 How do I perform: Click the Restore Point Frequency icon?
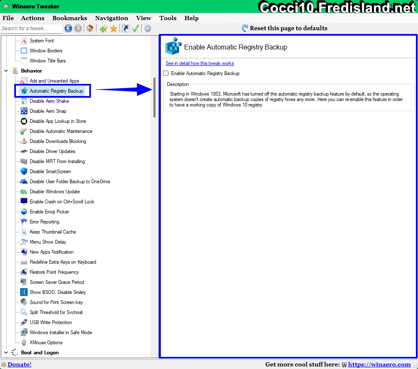point(24,272)
